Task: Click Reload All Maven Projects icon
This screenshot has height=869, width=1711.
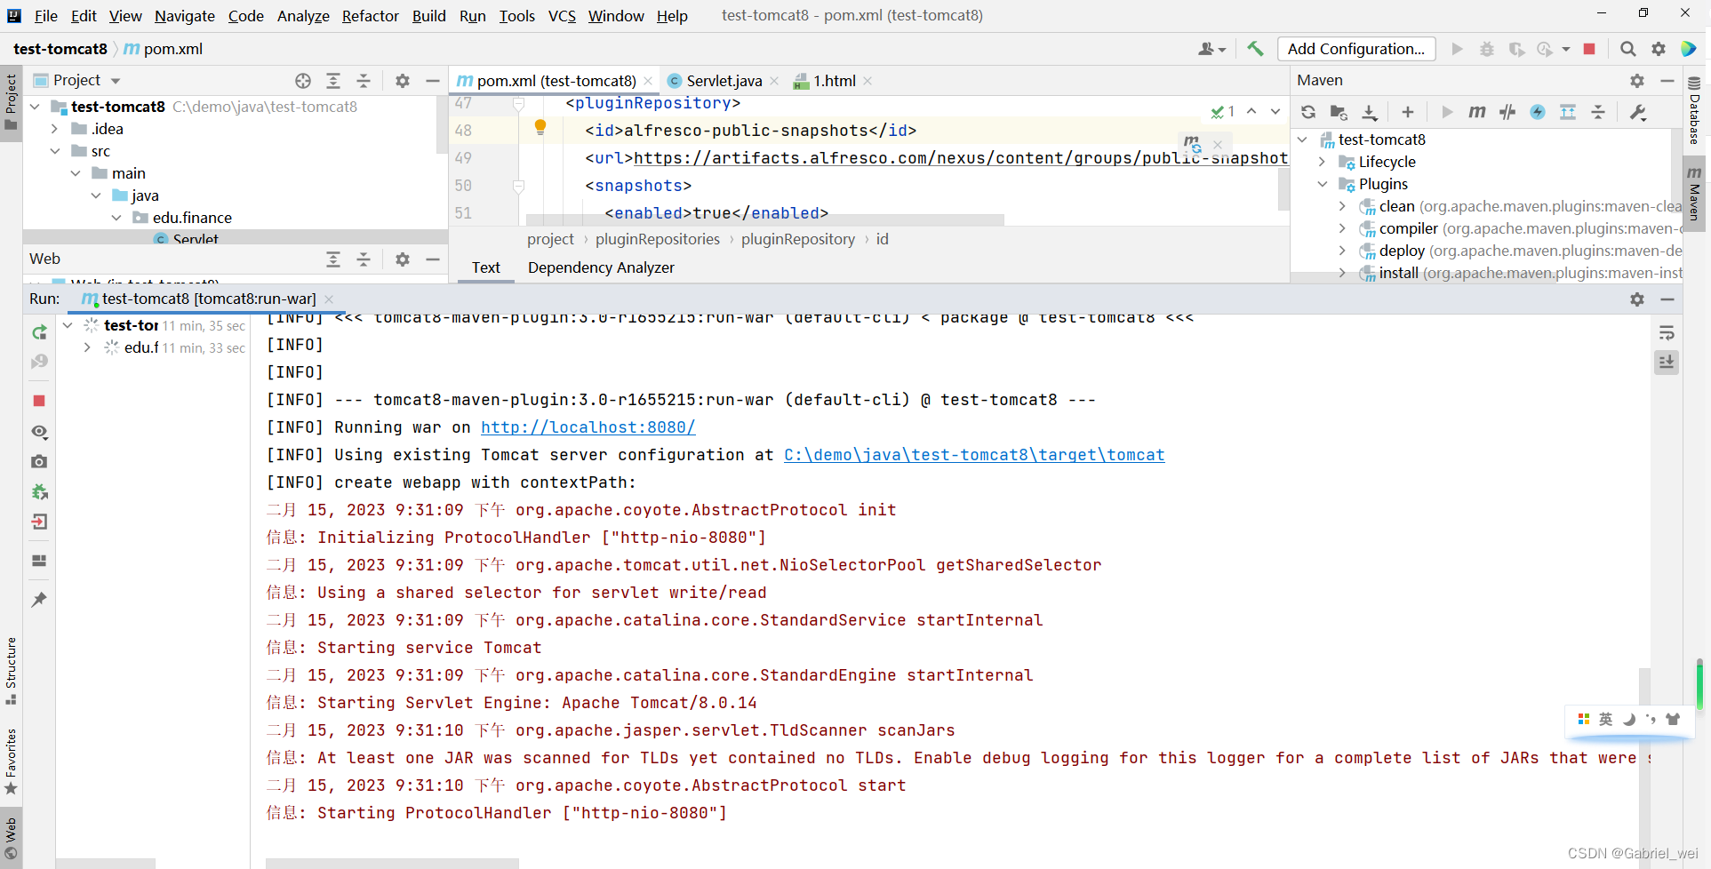Action: [x=1308, y=112]
